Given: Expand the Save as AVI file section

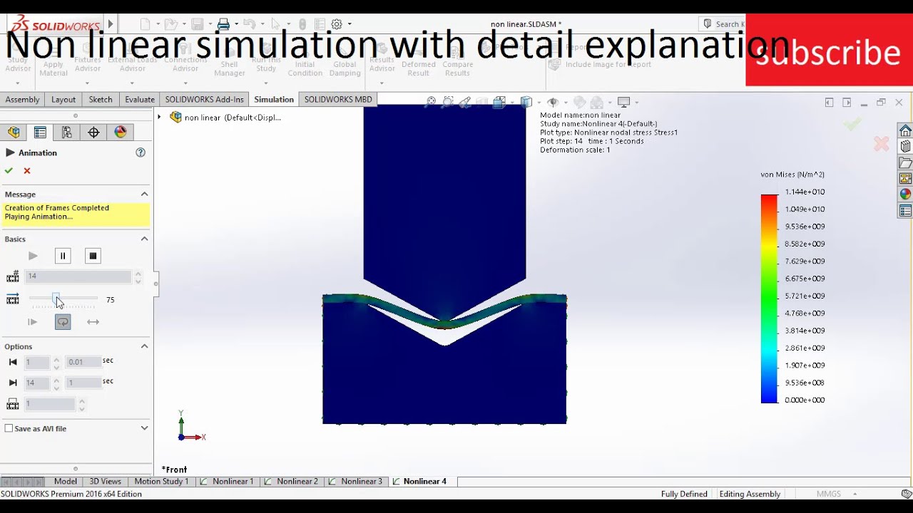Looking at the screenshot, I should coord(144,428).
